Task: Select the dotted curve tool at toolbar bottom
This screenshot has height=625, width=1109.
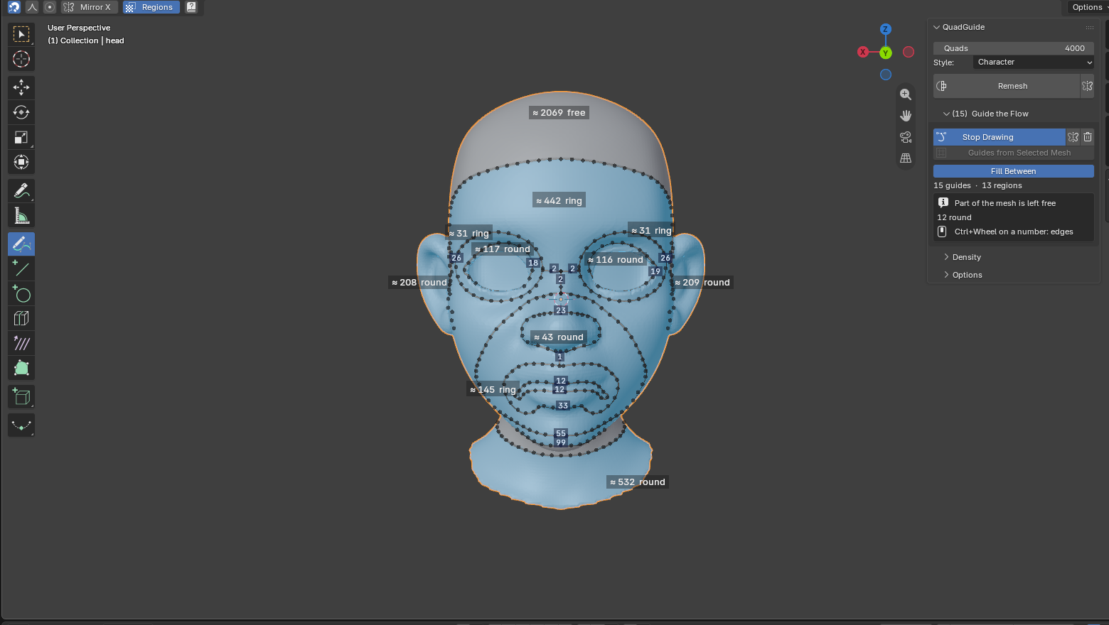Action: click(21, 425)
